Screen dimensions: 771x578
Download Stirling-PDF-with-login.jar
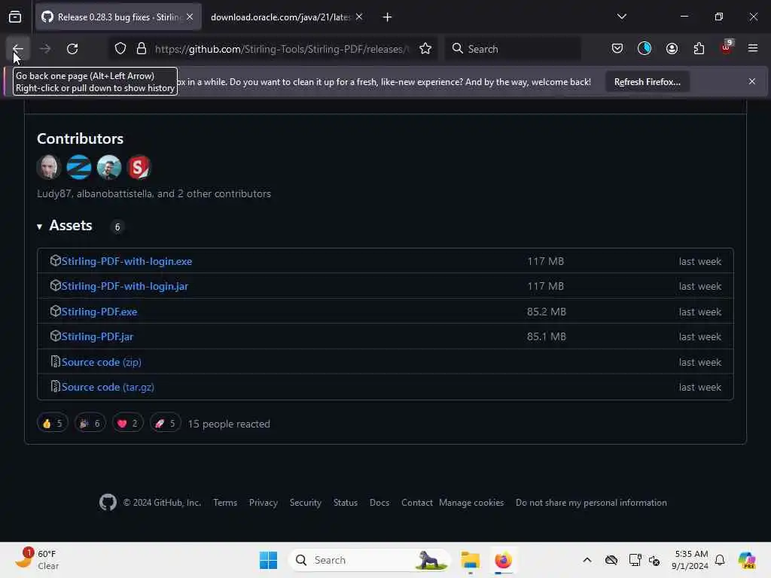click(125, 287)
